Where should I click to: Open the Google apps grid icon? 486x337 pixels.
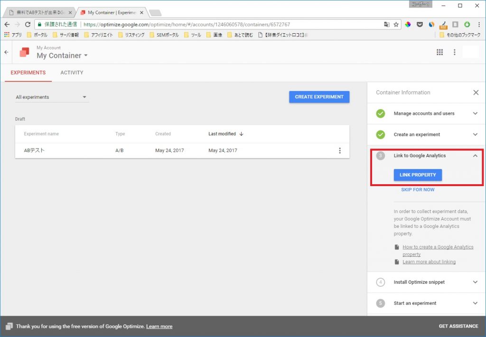coord(439,52)
